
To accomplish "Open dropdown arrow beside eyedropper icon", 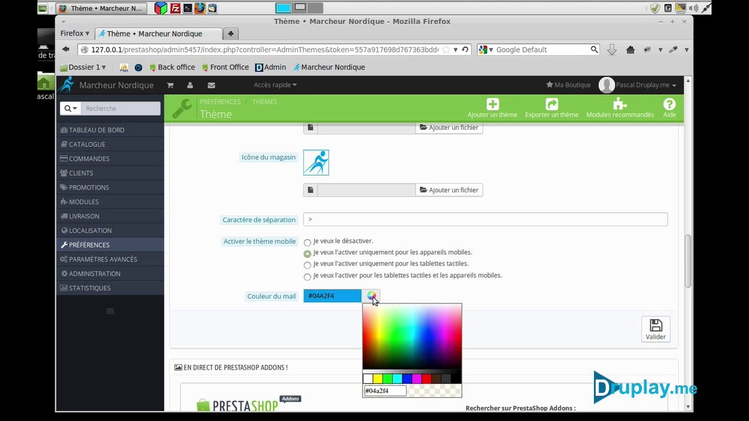I will click(x=686, y=50).
